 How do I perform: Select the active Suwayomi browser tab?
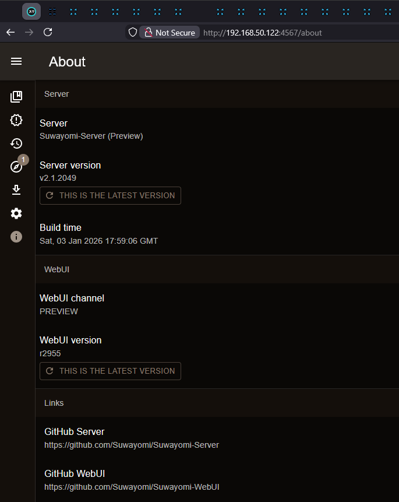coord(31,12)
